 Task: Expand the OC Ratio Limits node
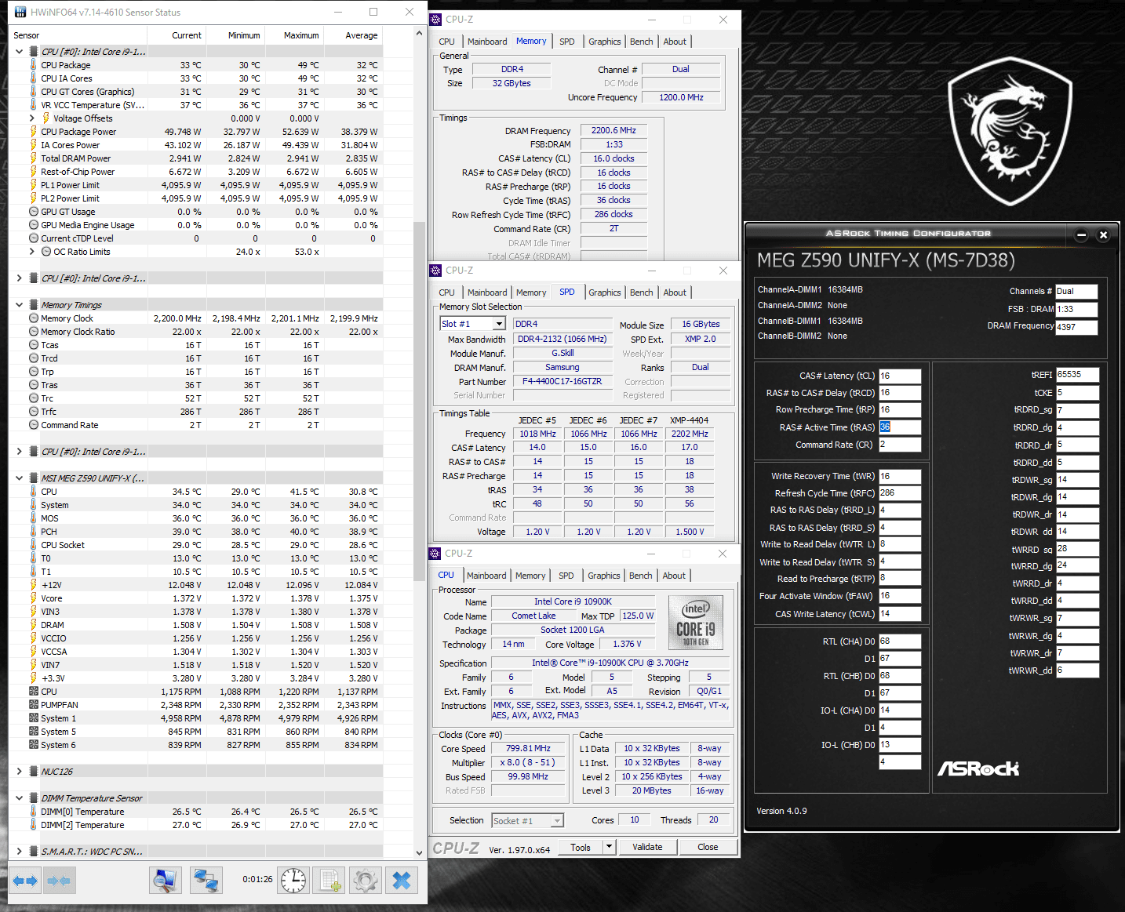pos(31,252)
